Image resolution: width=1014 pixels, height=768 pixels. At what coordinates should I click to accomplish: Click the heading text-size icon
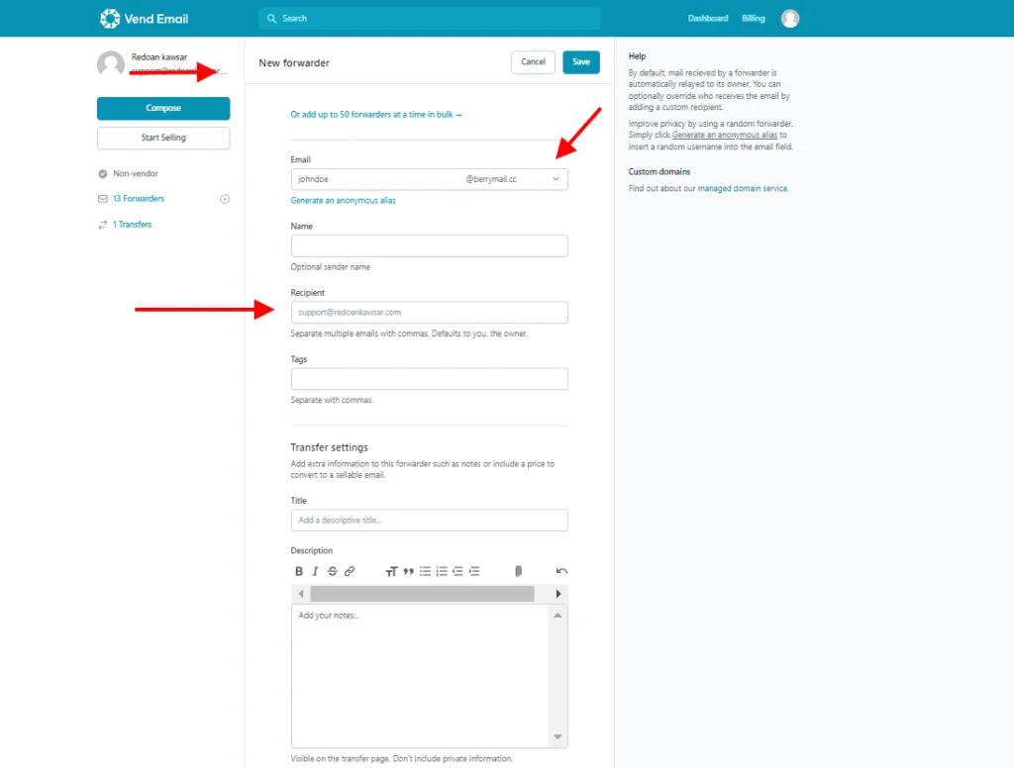click(x=391, y=571)
